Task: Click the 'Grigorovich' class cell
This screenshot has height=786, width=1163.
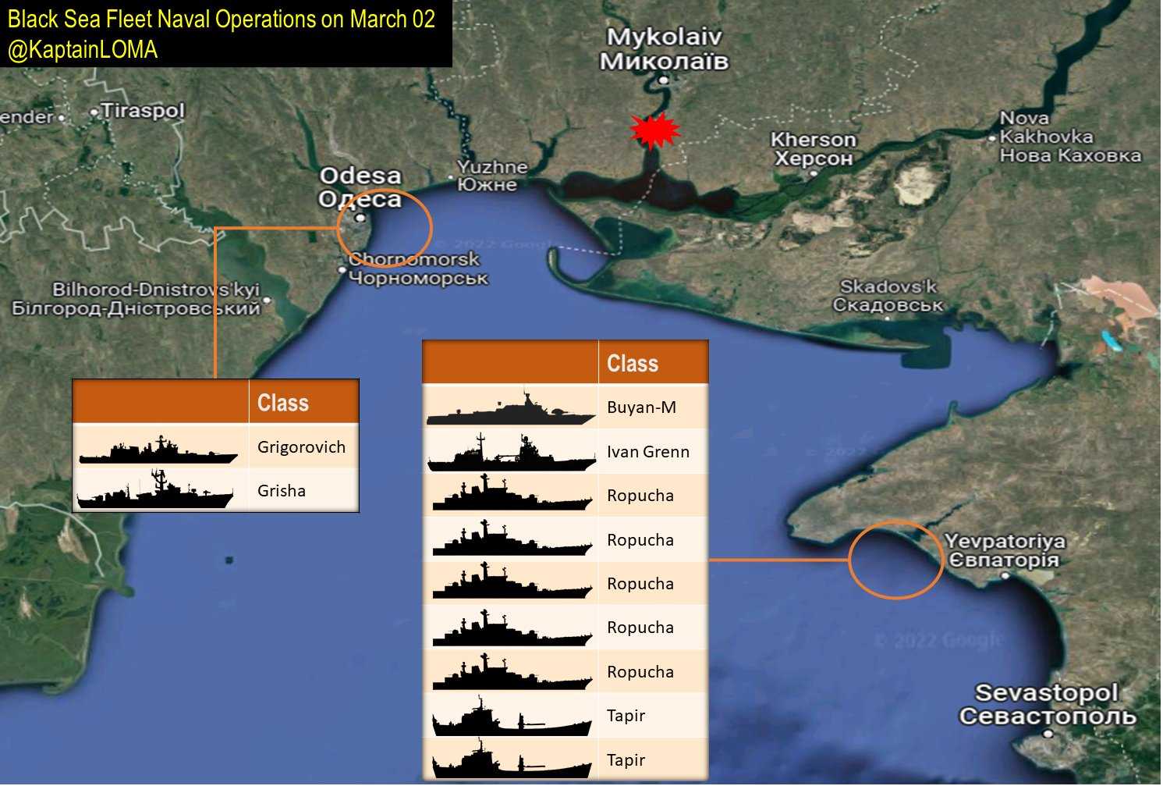Action: pyautogui.click(x=303, y=446)
